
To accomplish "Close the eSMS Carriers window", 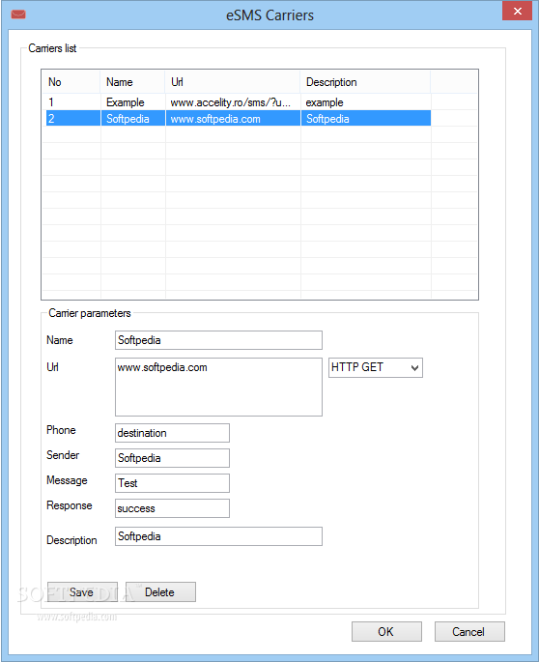I will coord(517,11).
